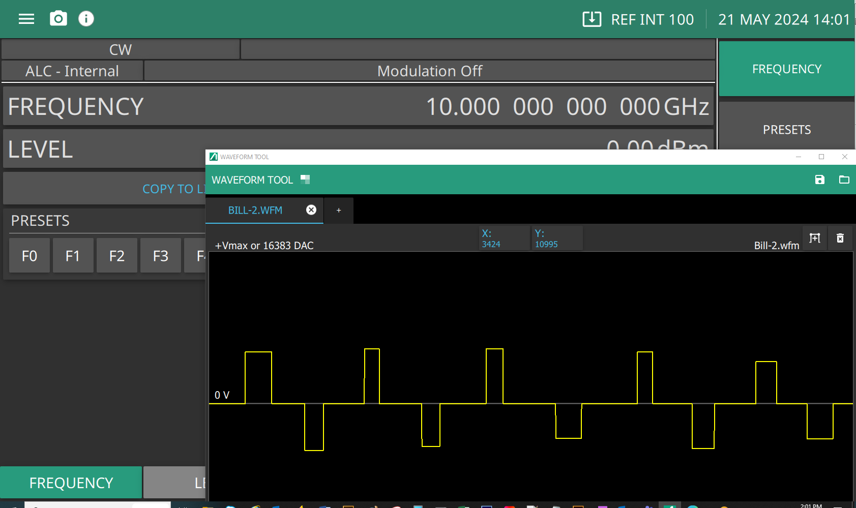The width and height of the screenshot is (856, 508).
Task: Add a new waveform tab with plus
Action: pyautogui.click(x=339, y=211)
